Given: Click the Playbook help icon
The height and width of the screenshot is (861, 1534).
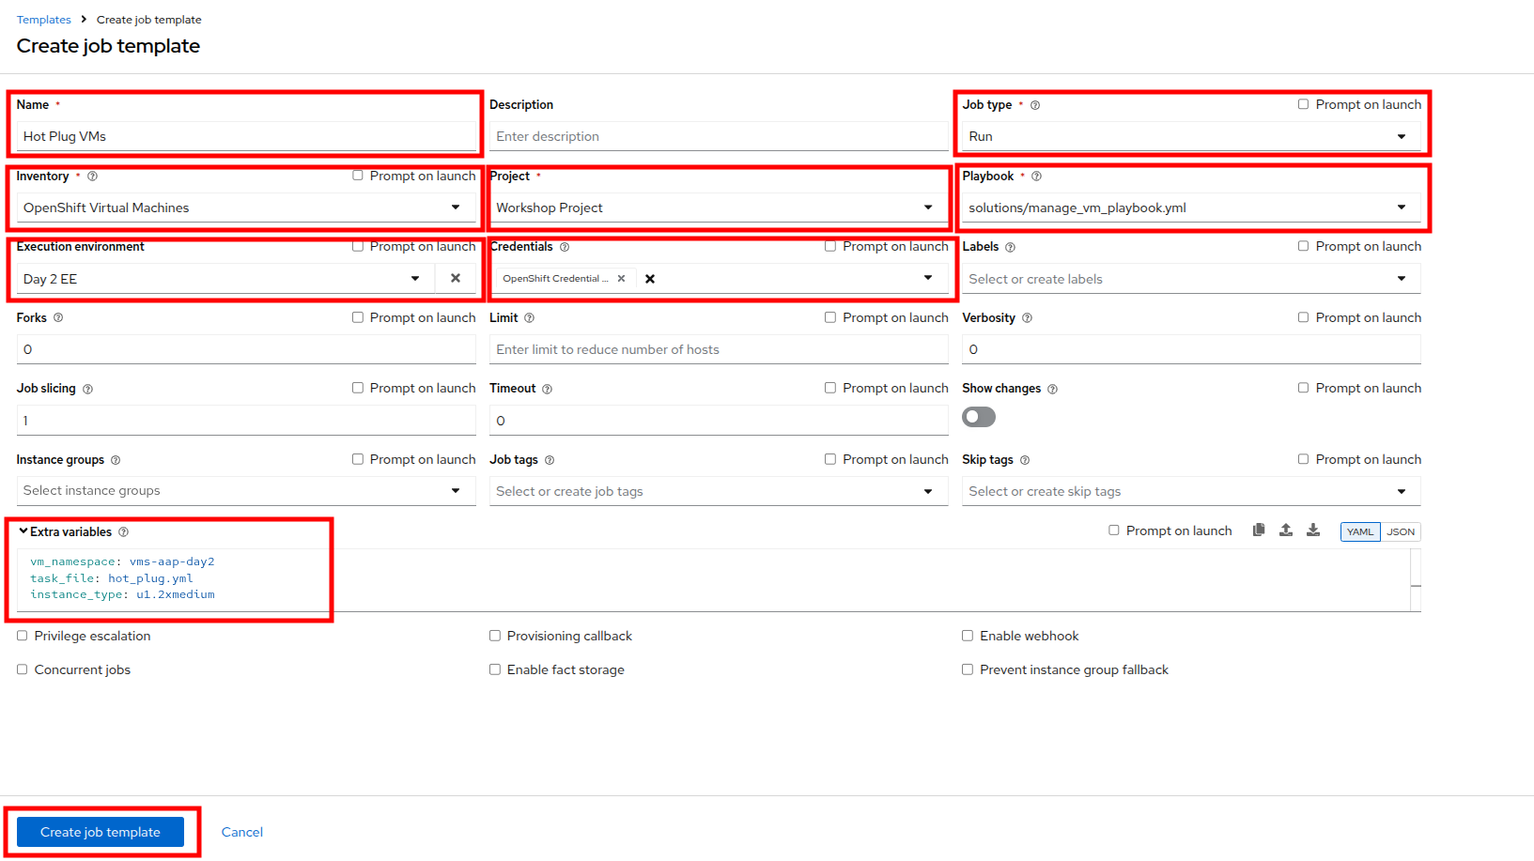Looking at the screenshot, I should tap(1036, 177).
